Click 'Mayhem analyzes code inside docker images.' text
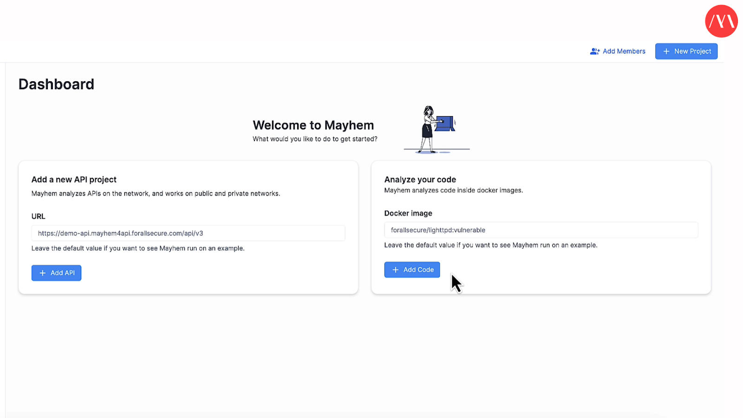The height and width of the screenshot is (418, 743). click(454, 190)
